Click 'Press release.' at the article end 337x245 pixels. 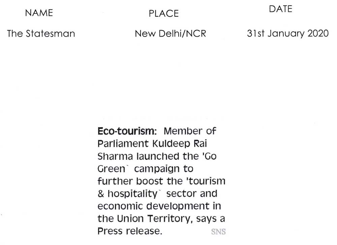click(x=130, y=231)
